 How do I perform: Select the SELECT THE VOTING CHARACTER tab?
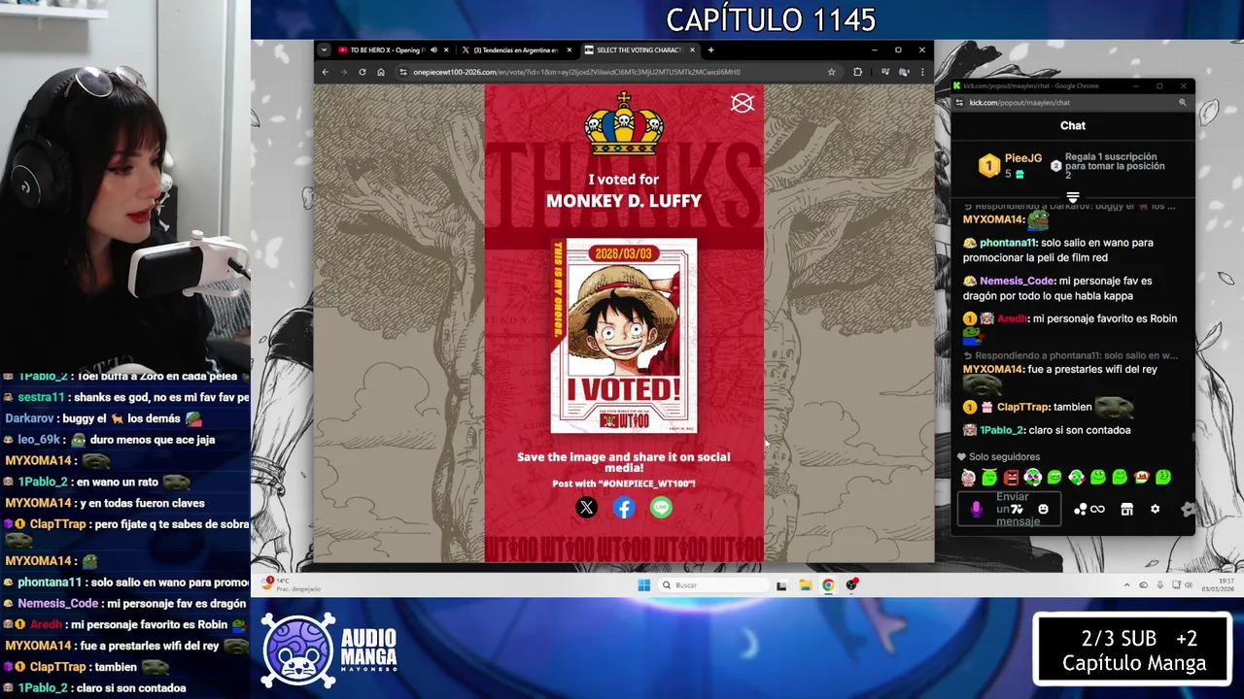tap(639, 50)
